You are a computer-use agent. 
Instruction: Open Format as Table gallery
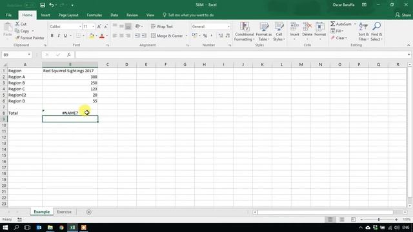click(264, 32)
